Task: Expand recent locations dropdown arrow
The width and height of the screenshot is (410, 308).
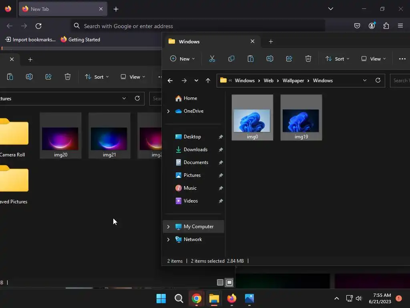Action: tap(196, 81)
